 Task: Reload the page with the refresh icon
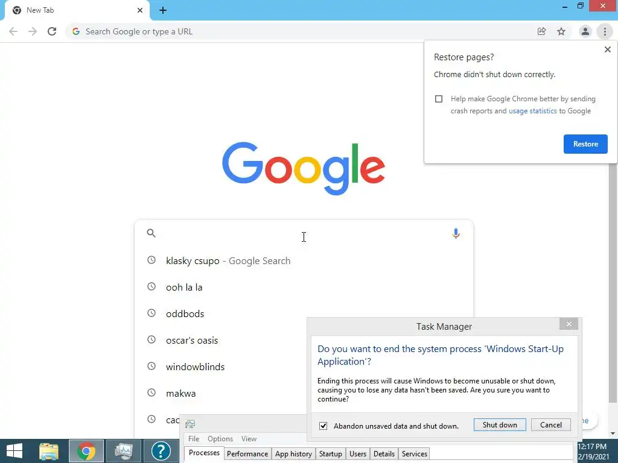coord(52,31)
